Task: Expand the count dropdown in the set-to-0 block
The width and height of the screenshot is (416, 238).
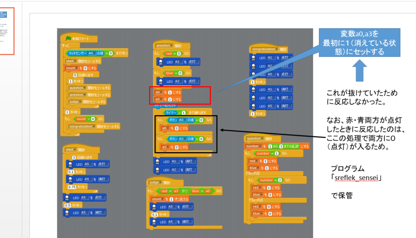Action: 72,68
